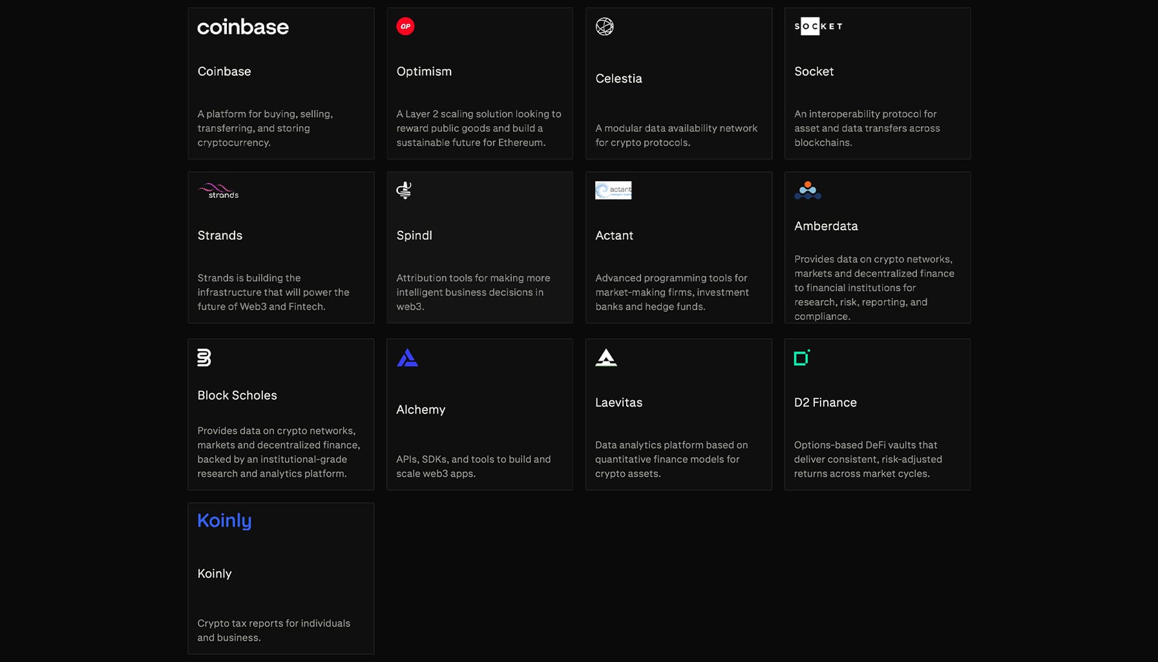Click the Laevitas description text
The height and width of the screenshot is (662, 1158).
pos(671,459)
